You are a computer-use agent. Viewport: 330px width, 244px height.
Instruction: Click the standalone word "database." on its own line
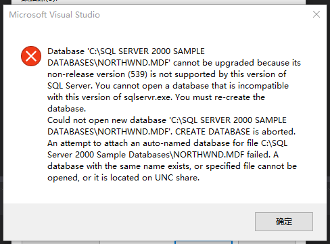click(67, 109)
